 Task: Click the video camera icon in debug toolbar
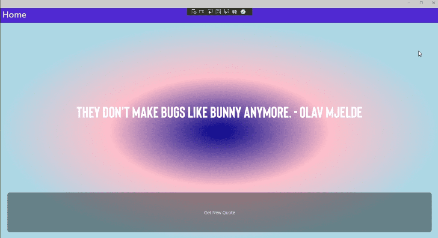point(202,12)
